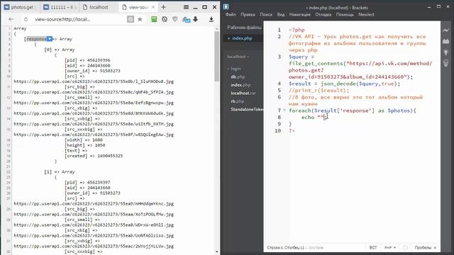The height and width of the screenshot is (255, 454).
Task: Open index.php in the project file tree
Action: [x=240, y=85]
